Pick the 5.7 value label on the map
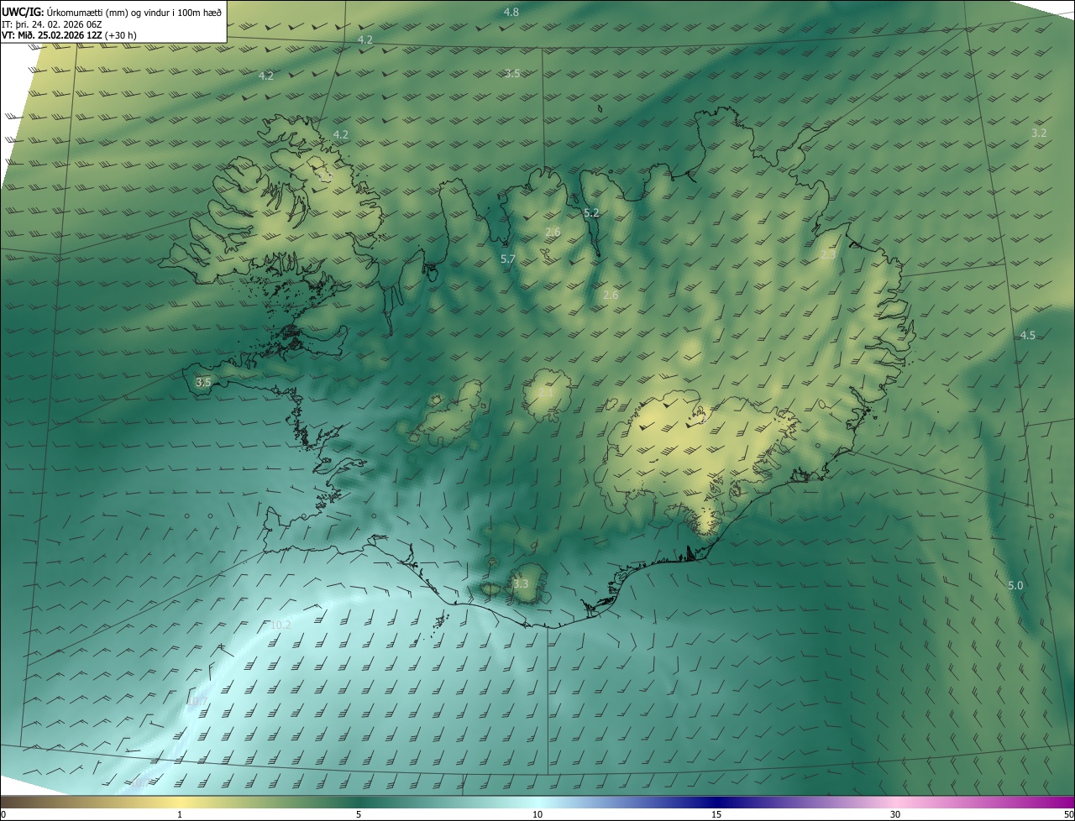 [x=507, y=259]
